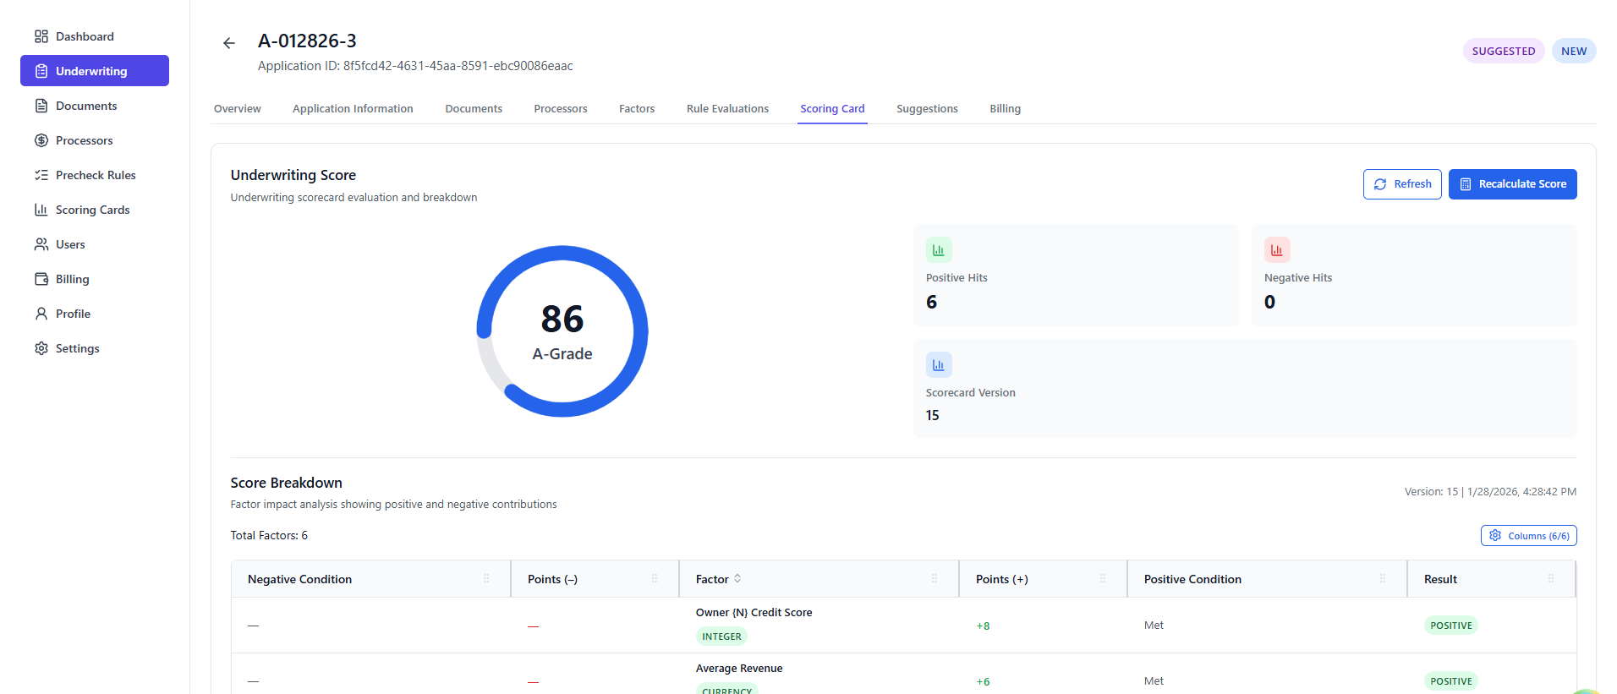Click the green Positive Hits chart icon
This screenshot has width=1617, height=694.
[939, 250]
